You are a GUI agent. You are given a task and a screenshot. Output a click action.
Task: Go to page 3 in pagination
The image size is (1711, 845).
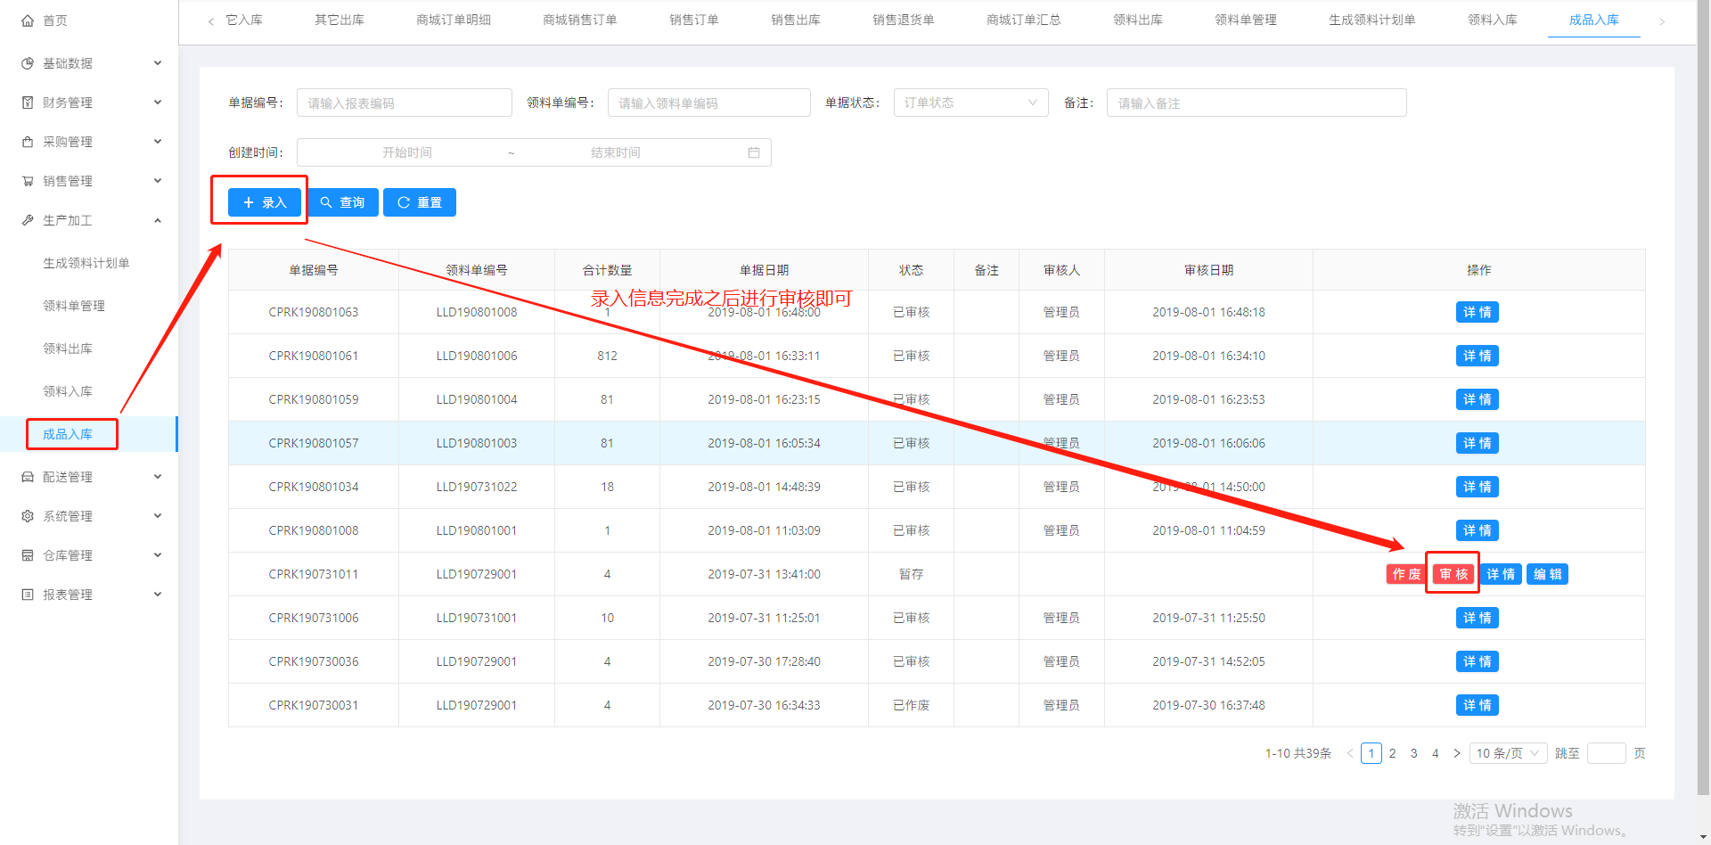point(1414,753)
